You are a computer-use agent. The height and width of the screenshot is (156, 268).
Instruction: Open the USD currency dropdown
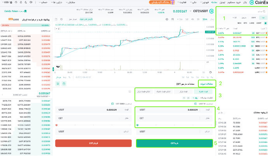[x=7, y=2]
